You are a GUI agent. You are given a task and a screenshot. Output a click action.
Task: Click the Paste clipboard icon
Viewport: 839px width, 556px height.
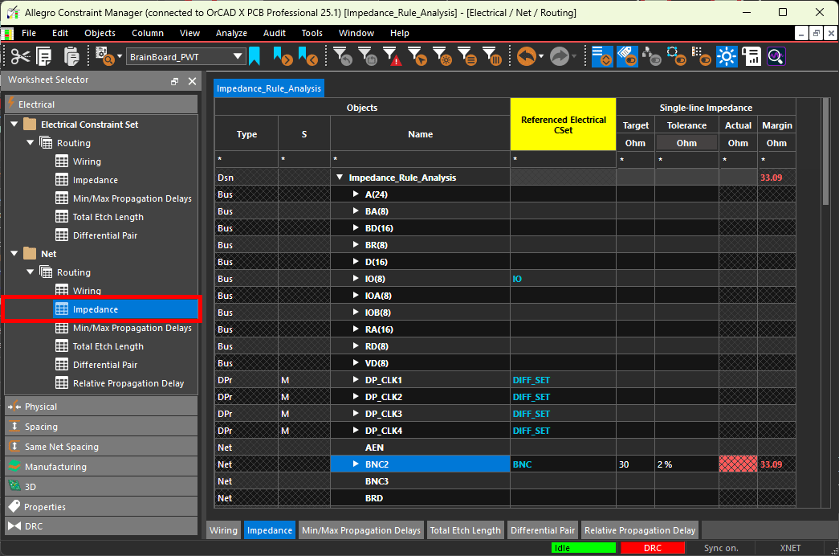coord(71,56)
